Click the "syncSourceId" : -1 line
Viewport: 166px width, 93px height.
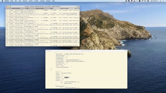click(x=61, y=57)
